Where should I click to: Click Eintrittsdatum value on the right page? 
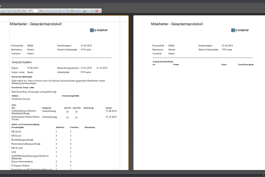[x=227, y=46]
